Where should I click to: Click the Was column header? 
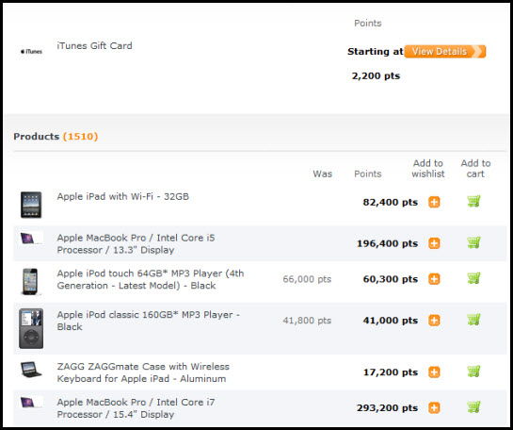click(322, 174)
